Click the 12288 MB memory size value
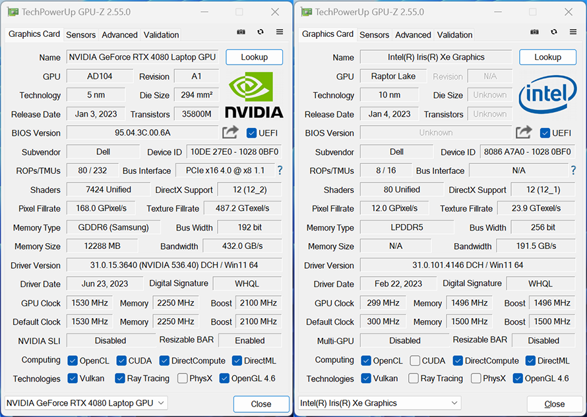This screenshot has width=587, height=417. (x=102, y=246)
